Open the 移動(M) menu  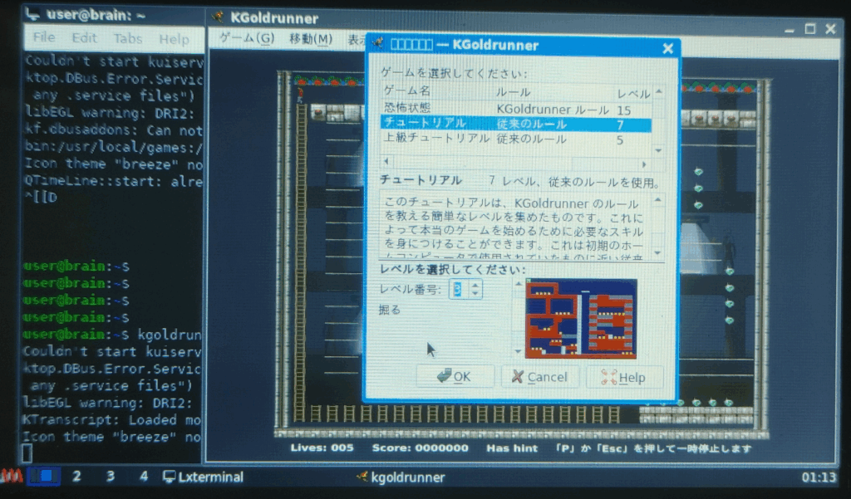tap(310, 39)
